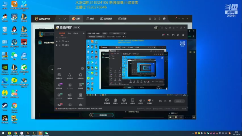Open the Recycle Bin on the desktop
This screenshot has height=136, width=242.
pyautogui.click(x=5, y=31)
